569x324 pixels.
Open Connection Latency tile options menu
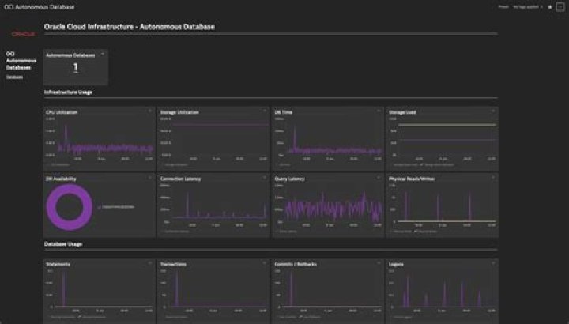(264, 178)
